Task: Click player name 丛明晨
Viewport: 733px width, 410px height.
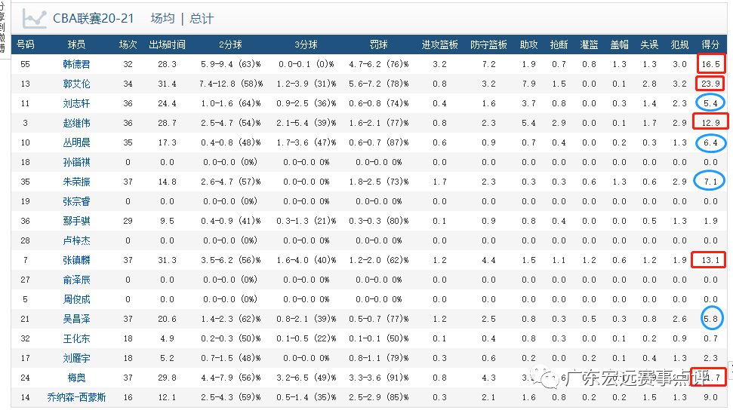Action: tap(76, 142)
